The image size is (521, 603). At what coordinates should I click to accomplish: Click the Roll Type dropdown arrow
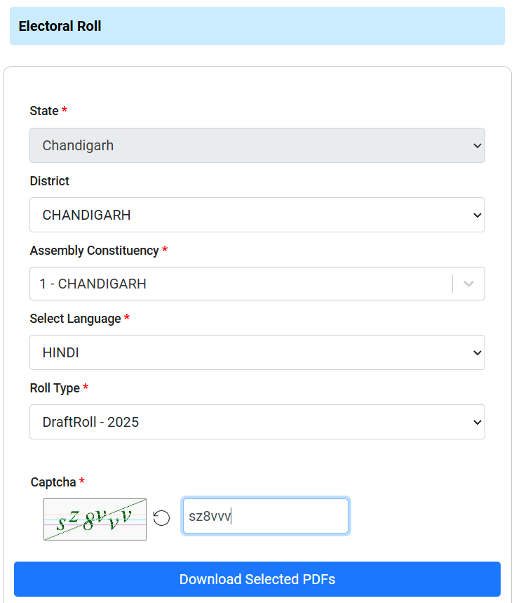477,422
